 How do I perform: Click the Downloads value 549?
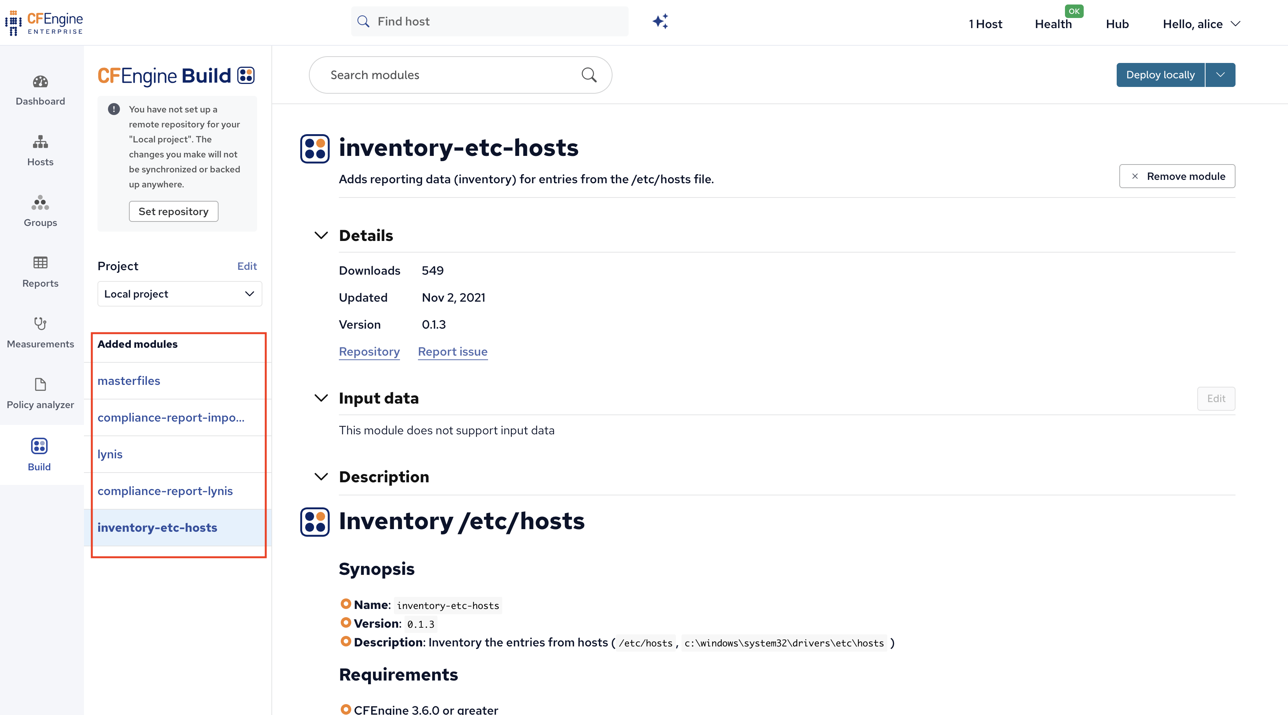click(x=433, y=271)
